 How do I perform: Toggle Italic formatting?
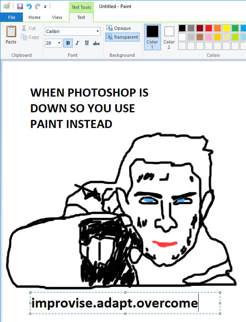[77, 43]
